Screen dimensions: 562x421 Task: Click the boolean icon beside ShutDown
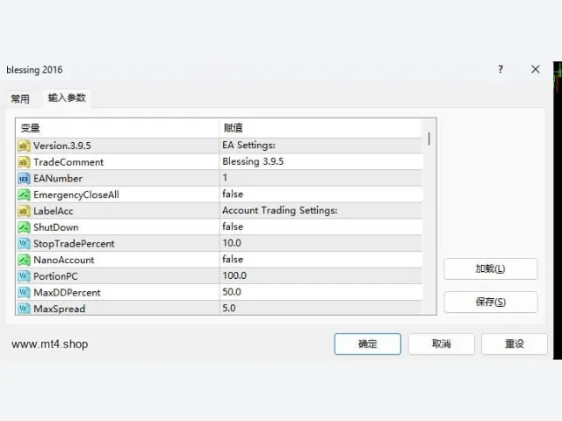click(24, 227)
